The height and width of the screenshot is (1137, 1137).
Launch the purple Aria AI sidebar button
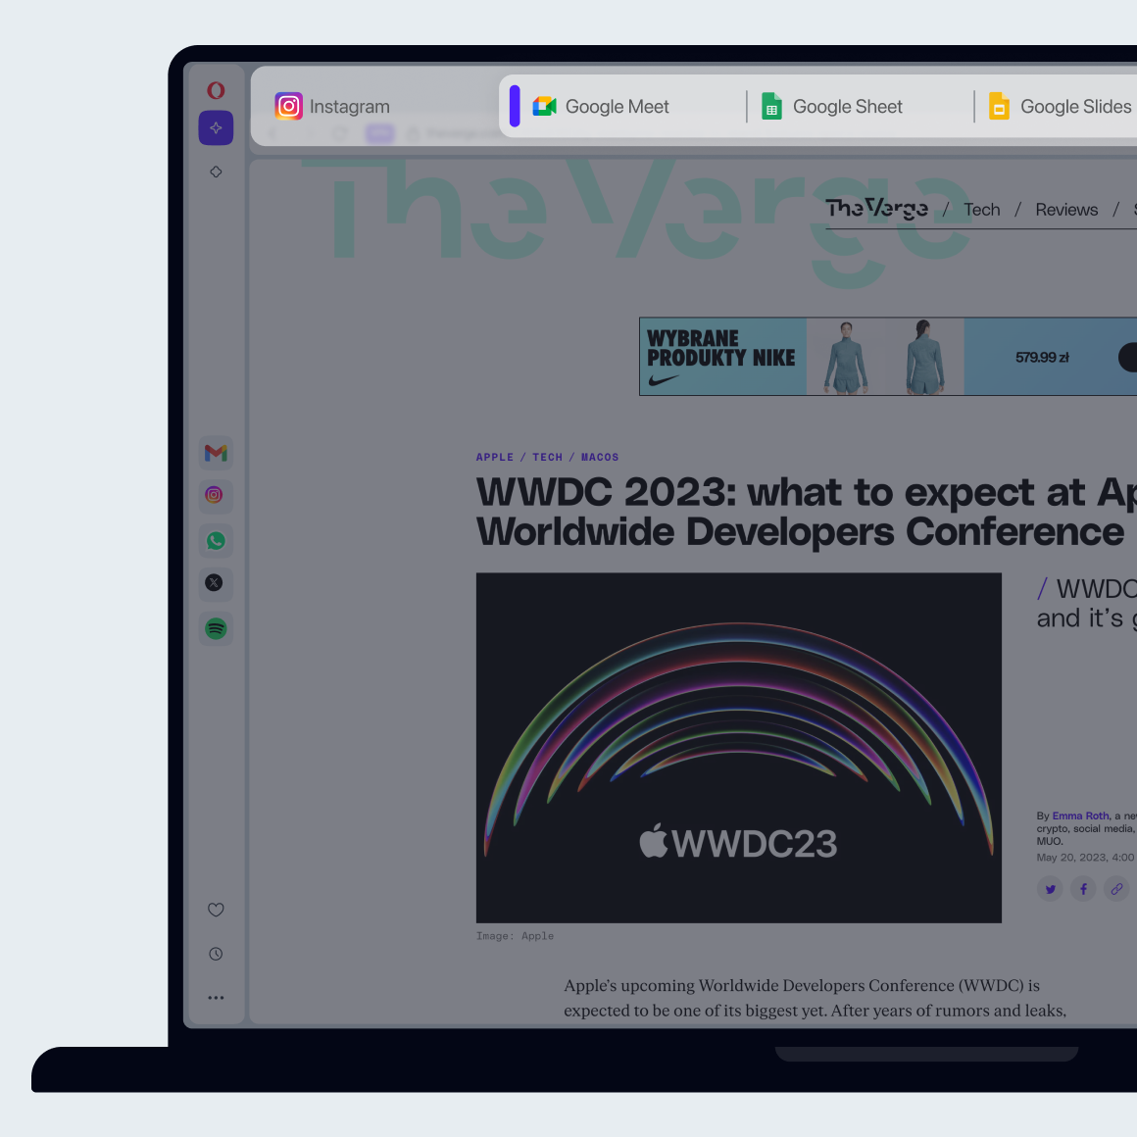click(216, 128)
